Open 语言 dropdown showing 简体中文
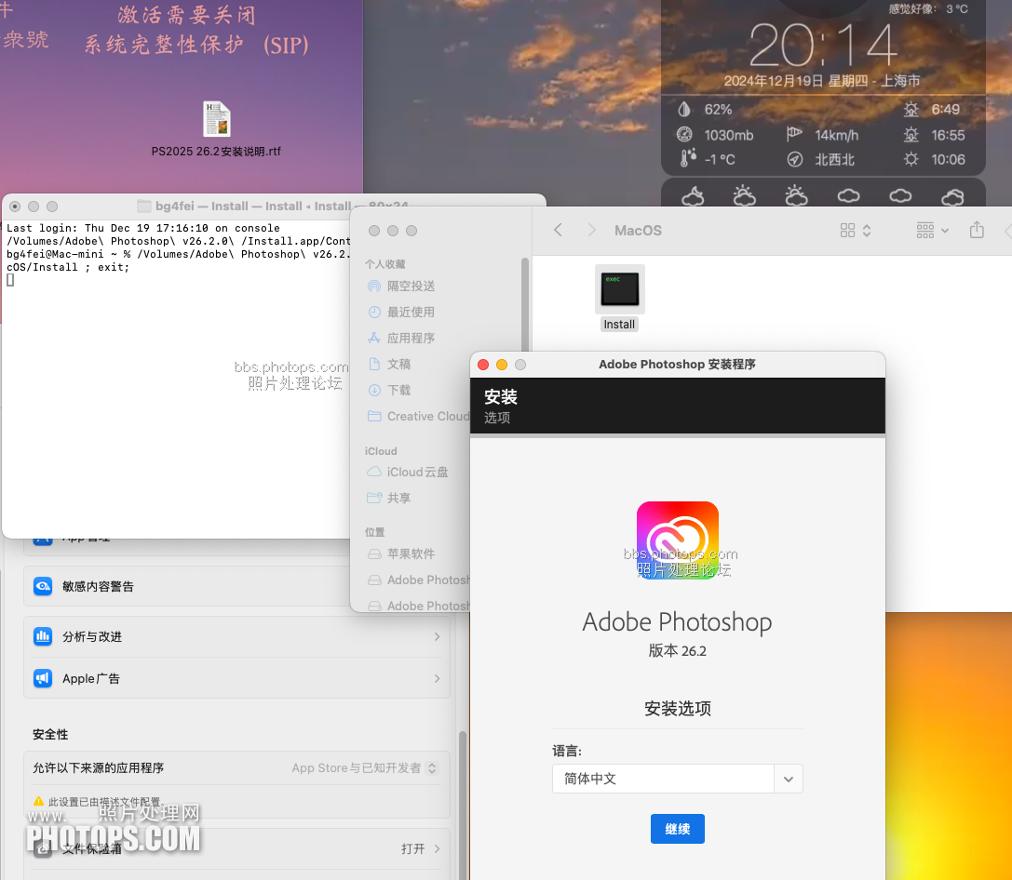This screenshot has width=1012, height=880. [677, 779]
